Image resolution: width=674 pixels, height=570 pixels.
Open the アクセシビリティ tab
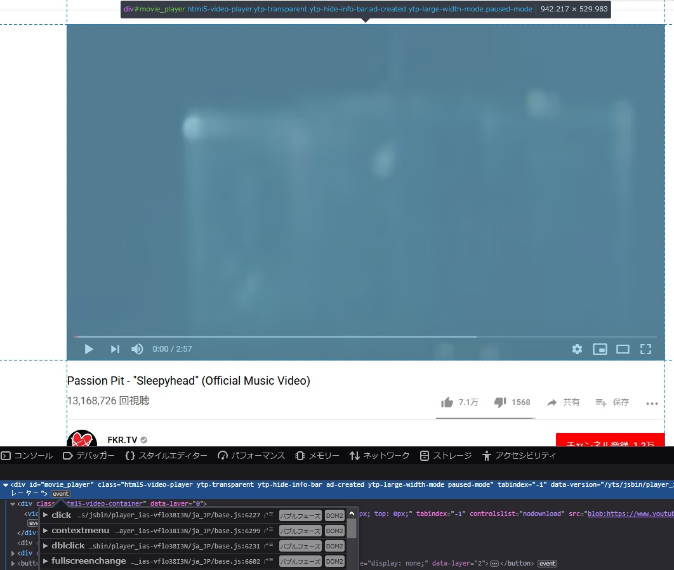coord(519,456)
